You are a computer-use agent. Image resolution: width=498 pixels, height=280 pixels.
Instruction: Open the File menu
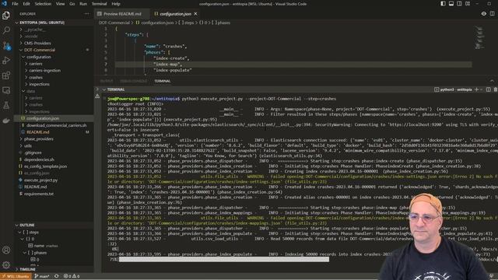15,4
